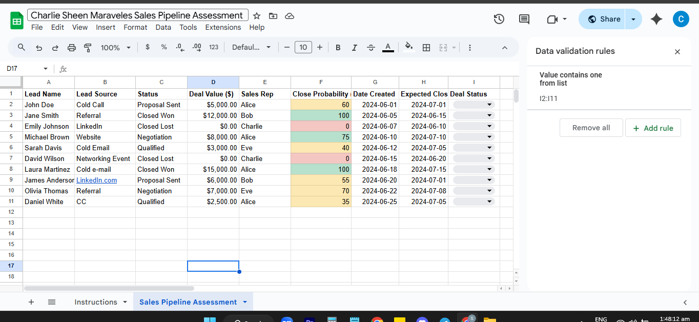
Task: Open the zoom 100% dropdown
Action: (x=116, y=47)
